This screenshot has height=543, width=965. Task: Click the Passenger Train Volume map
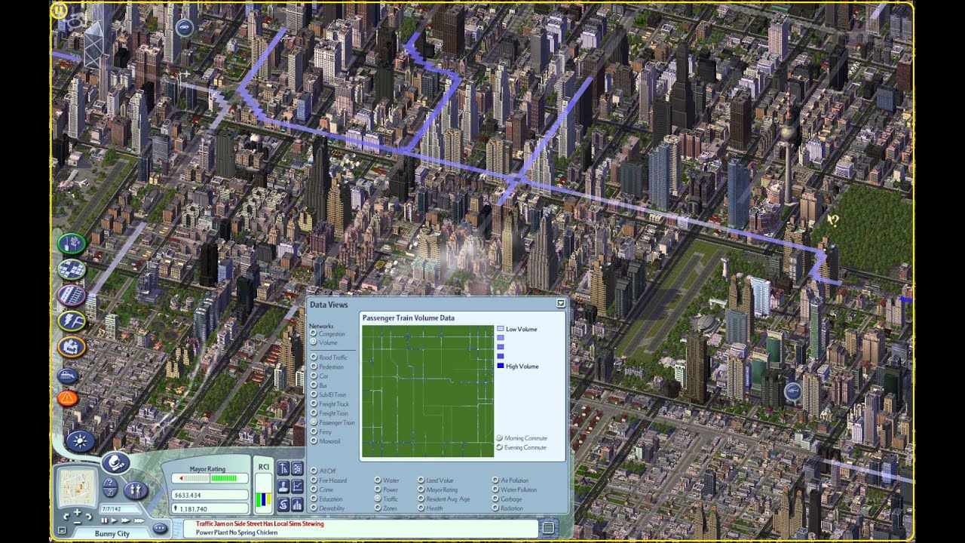tap(427, 391)
